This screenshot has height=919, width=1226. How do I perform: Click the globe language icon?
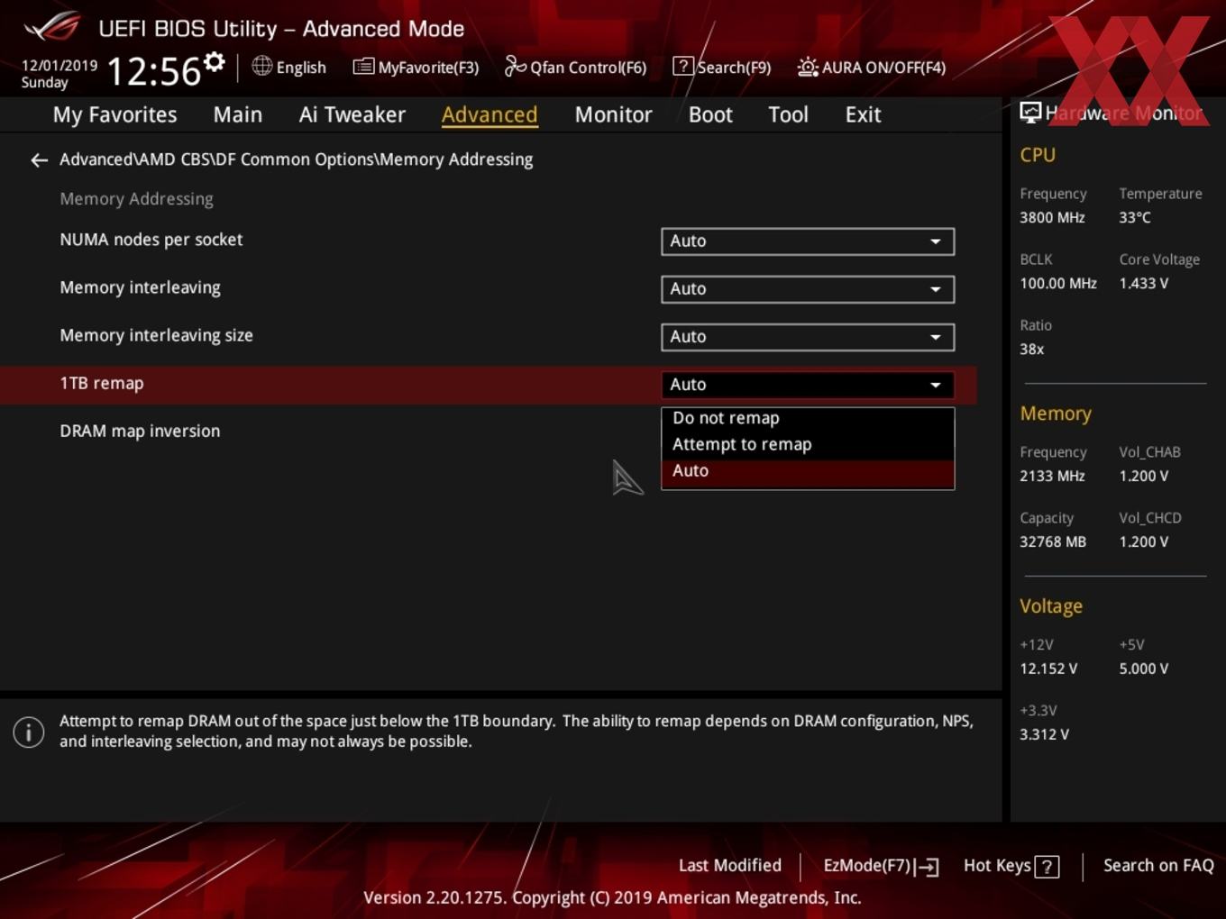261,66
